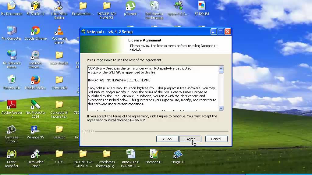Open INCOME TAX COMMON folder
The height and width of the screenshot is (175, 312).
point(83,158)
